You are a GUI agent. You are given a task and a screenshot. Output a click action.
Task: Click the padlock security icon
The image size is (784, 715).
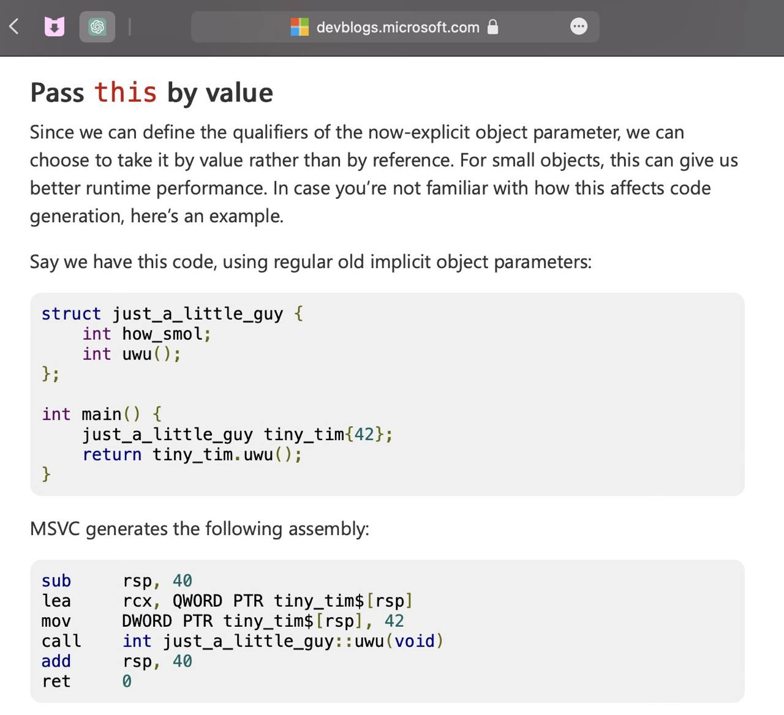click(x=492, y=27)
